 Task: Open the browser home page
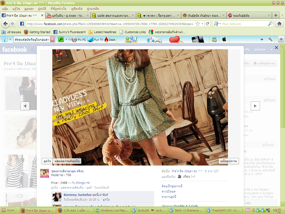pos(279,24)
